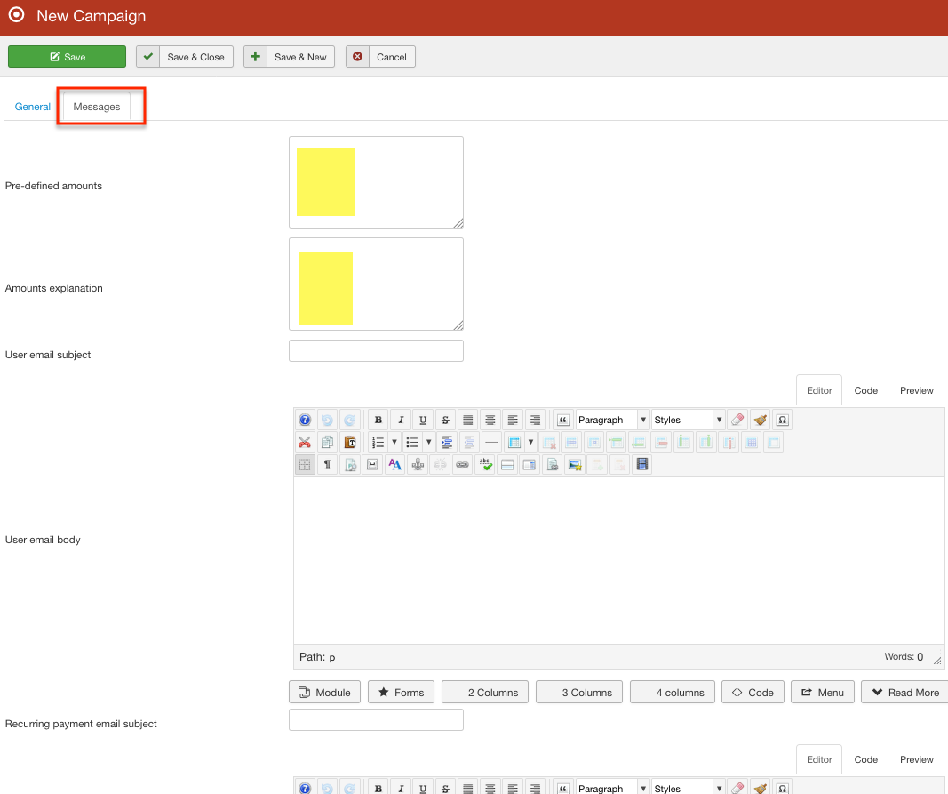
Task: Switch to the General tab
Action: (x=33, y=107)
